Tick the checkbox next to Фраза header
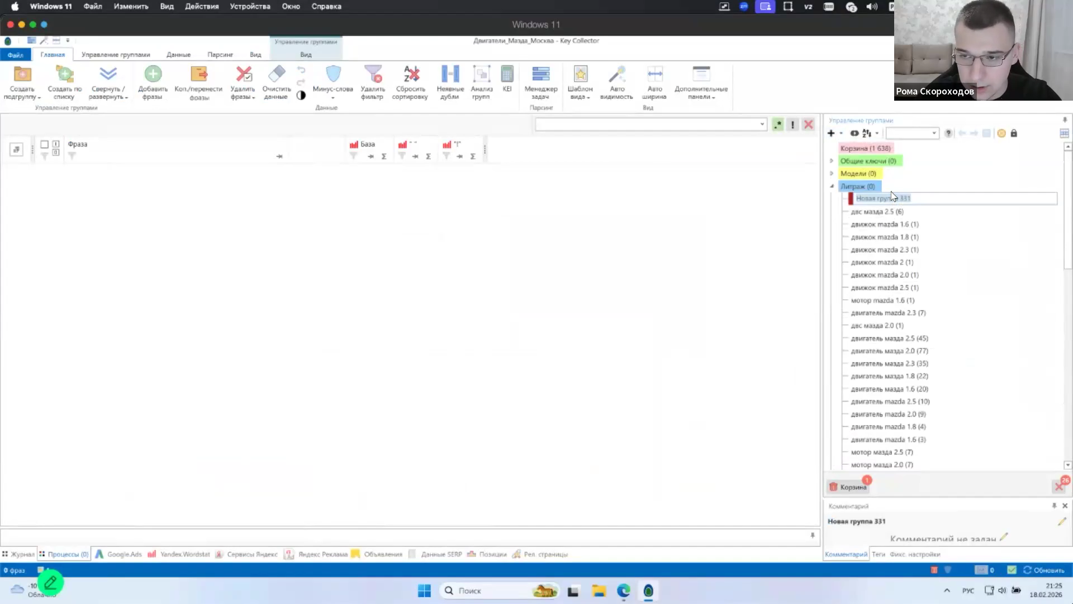1073x604 pixels. click(44, 144)
